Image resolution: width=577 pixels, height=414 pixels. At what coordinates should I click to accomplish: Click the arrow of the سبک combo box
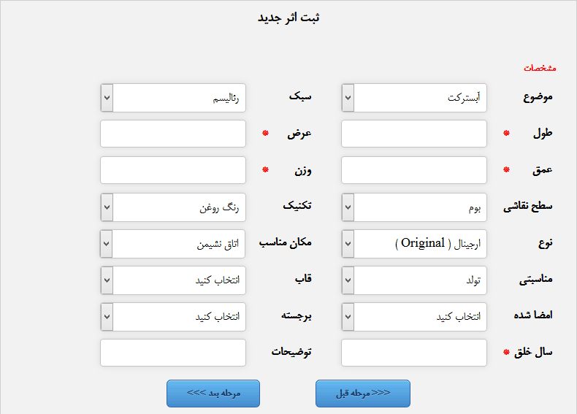pyautogui.click(x=107, y=98)
